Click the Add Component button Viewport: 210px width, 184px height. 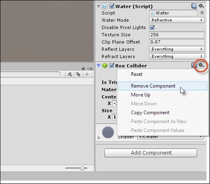[151, 153]
